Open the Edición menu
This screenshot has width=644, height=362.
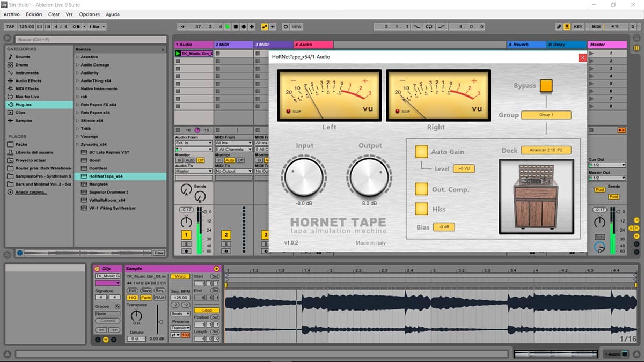(x=33, y=14)
